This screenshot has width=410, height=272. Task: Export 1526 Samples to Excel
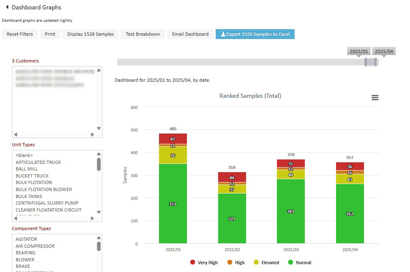[255, 34]
